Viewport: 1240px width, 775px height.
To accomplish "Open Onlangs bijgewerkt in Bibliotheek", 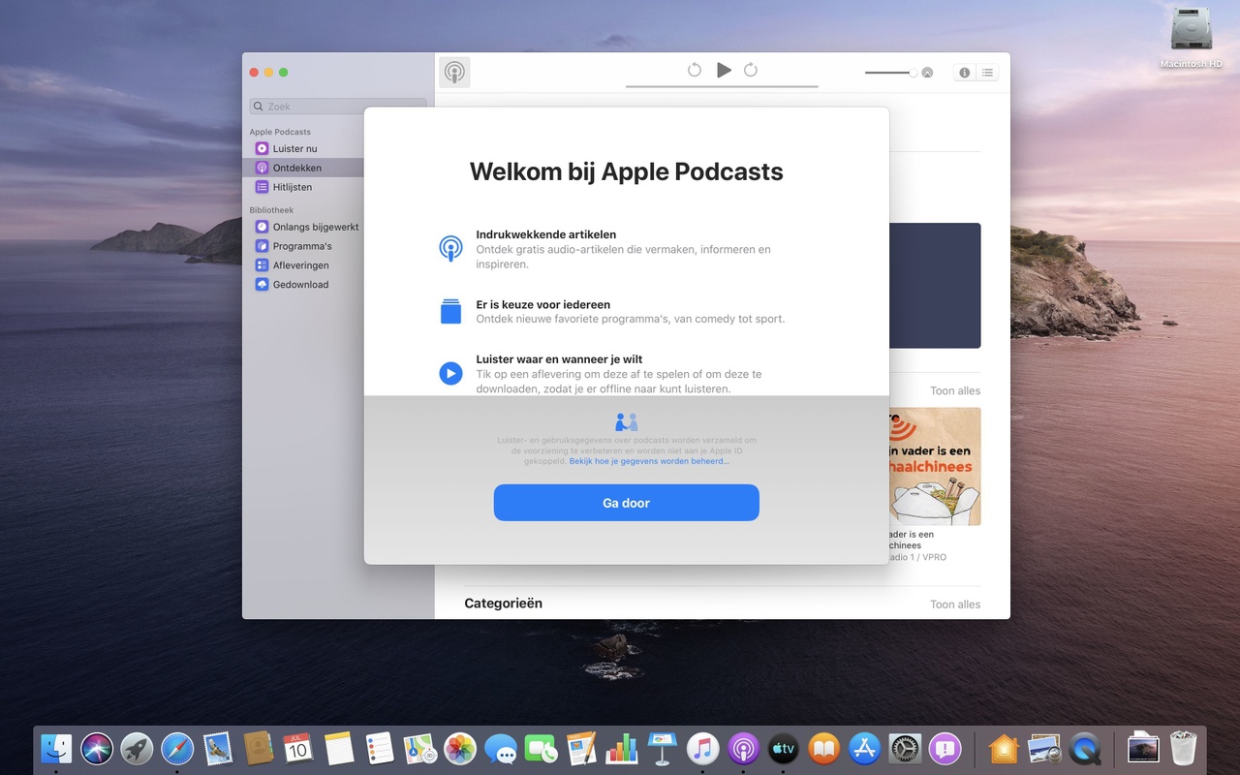I will 316,227.
